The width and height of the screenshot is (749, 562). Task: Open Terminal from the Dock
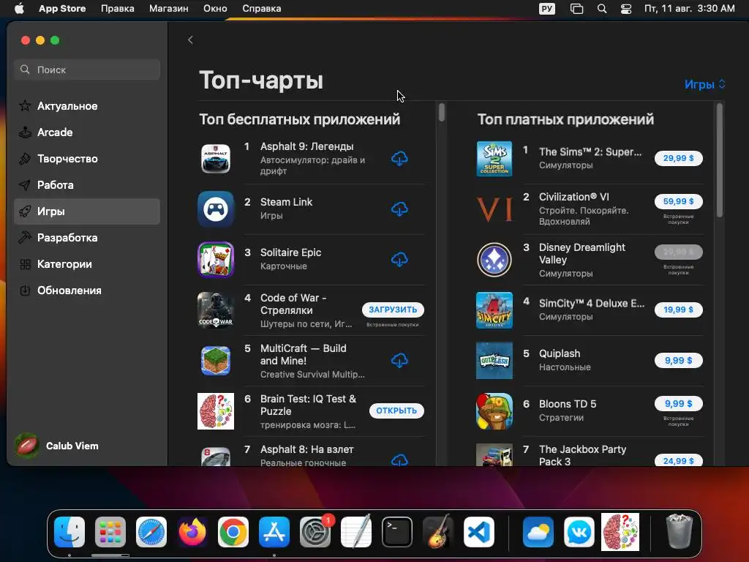click(397, 532)
